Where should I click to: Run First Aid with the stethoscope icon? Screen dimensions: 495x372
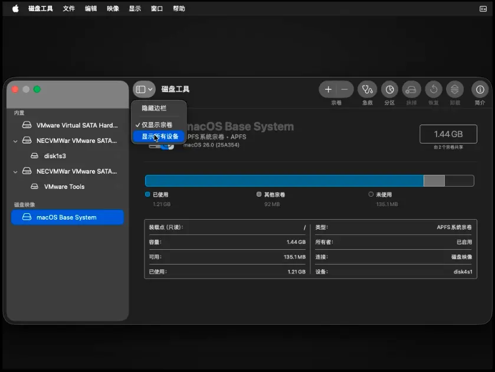click(x=367, y=90)
